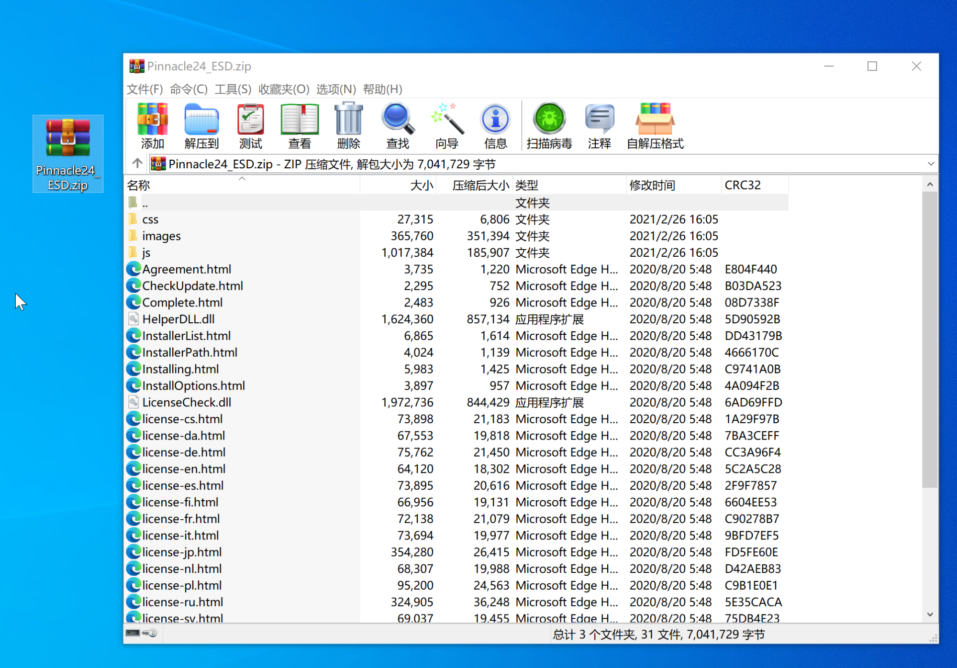This screenshot has width=957, height=668.
Task: Click the LicenseCheck.dll file icon
Action: [x=134, y=402]
